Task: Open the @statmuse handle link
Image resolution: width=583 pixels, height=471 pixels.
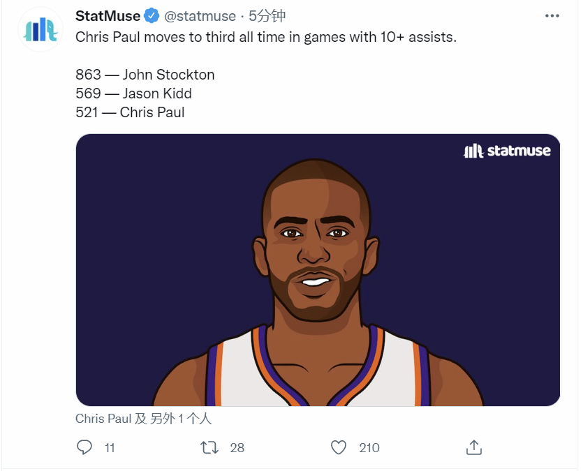Action: [x=200, y=16]
